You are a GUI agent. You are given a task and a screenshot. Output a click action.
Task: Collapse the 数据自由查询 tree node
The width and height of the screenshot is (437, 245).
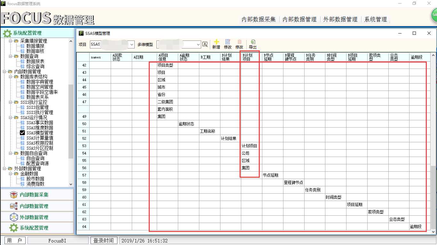[10, 153]
